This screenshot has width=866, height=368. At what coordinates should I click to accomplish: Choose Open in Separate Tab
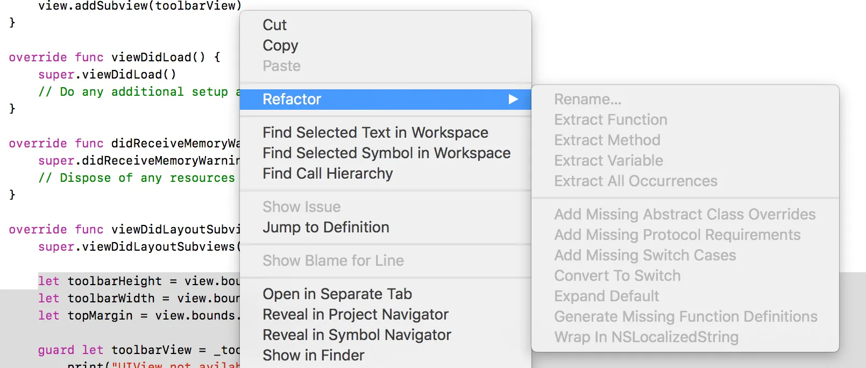pos(337,294)
